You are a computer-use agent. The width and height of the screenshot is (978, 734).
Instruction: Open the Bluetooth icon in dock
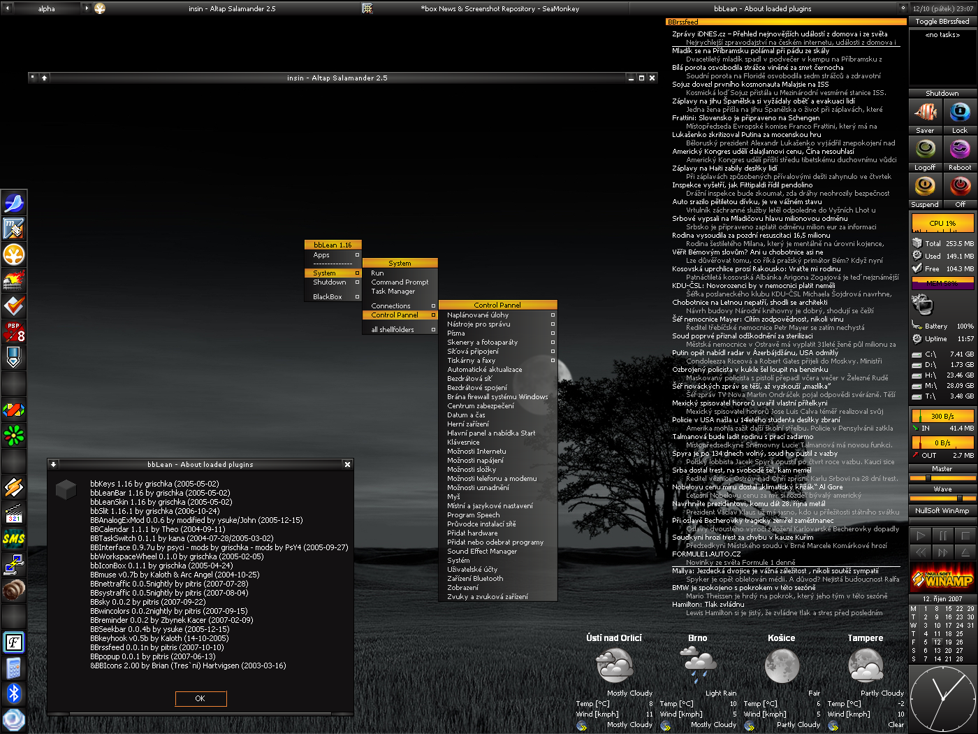click(14, 693)
